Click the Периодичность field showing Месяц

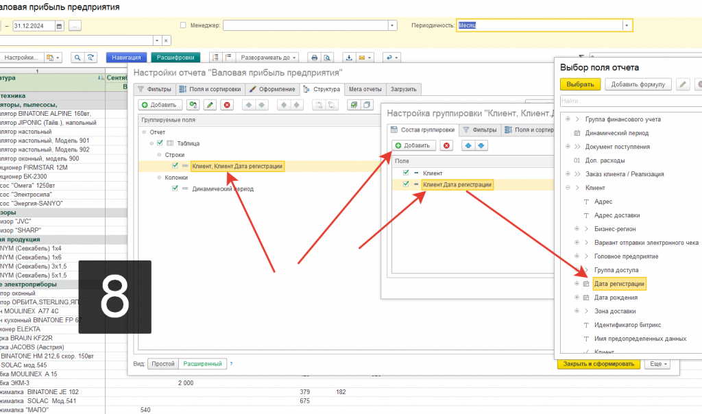tap(540, 25)
